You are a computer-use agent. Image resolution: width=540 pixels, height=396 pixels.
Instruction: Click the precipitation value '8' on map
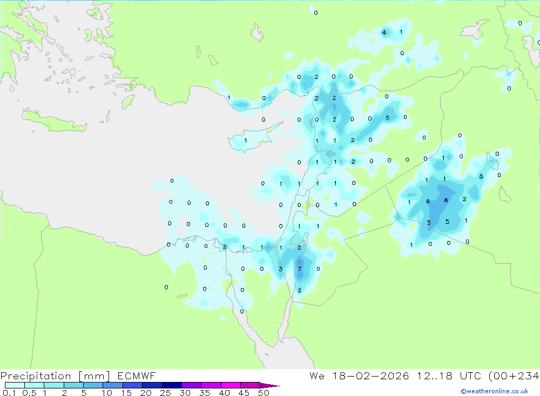pos(446,200)
